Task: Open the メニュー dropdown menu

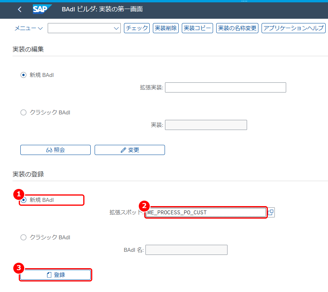Action: pos(29,28)
